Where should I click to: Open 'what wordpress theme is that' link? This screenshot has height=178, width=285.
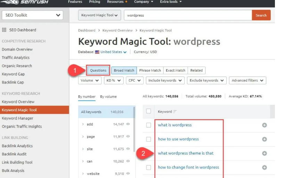186,153
